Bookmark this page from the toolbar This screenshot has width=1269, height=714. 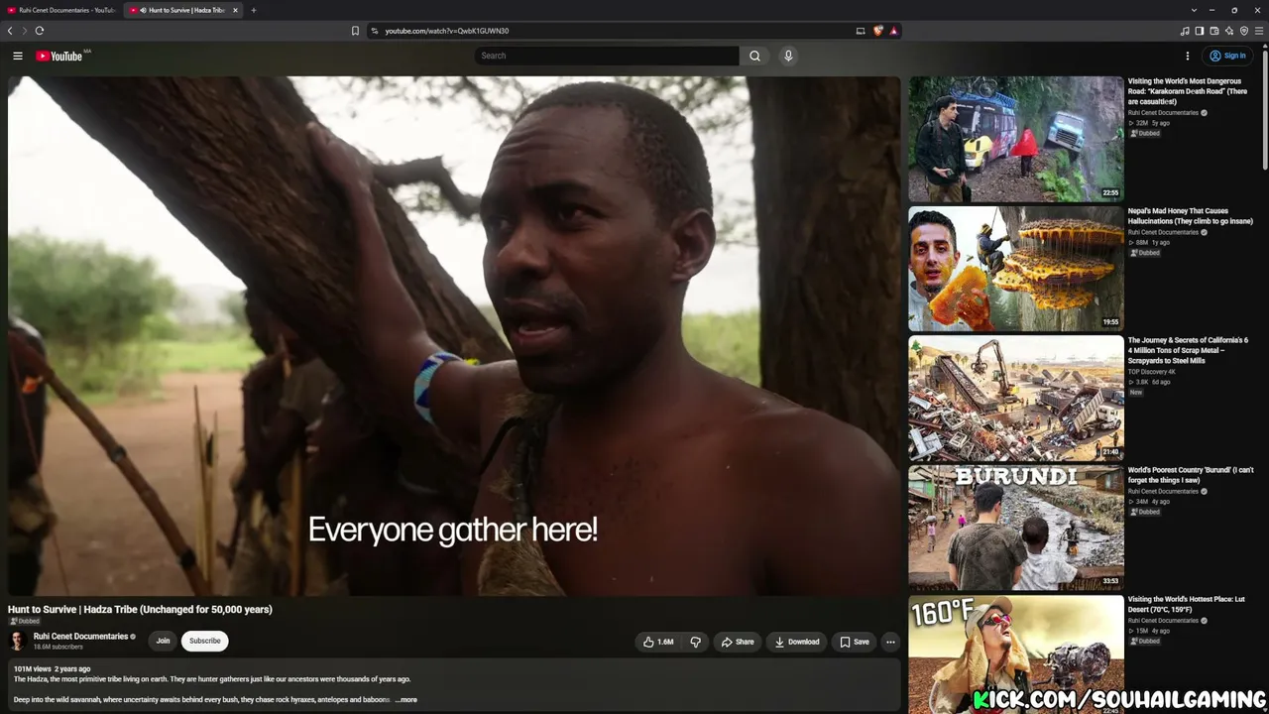click(x=355, y=31)
